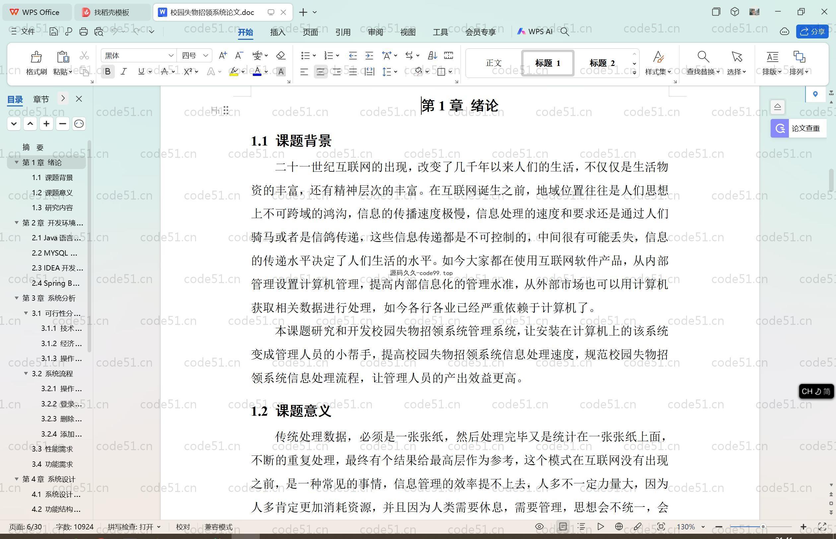Click the cloud sync icon near Share

pyautogui.click(x=785, y=31)
